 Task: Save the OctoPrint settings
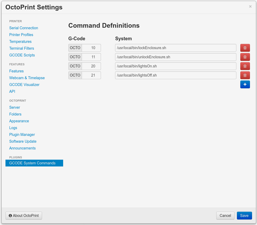(x=244, y=216)
